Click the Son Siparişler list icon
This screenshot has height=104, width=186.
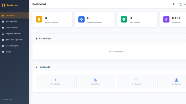(x=37, y=39)
